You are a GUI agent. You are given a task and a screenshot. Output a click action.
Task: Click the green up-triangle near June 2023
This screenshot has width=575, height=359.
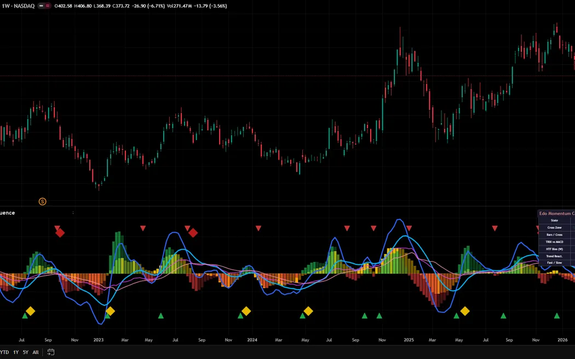coord(160,315)
